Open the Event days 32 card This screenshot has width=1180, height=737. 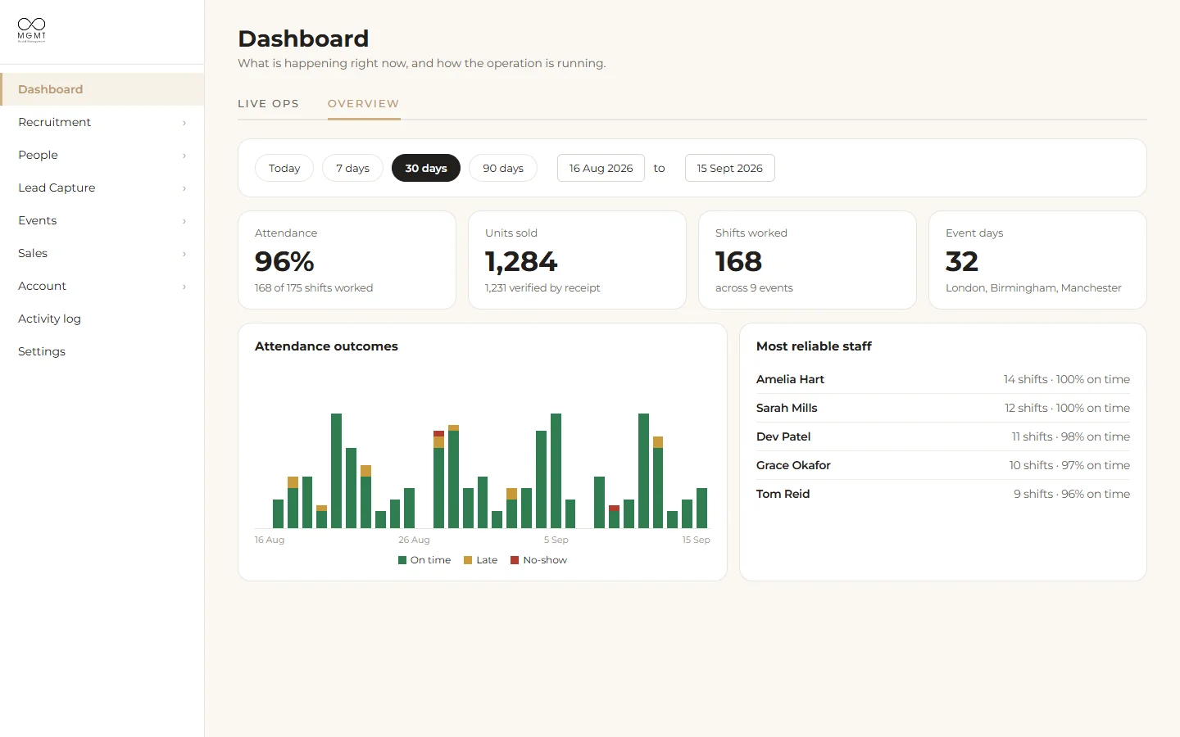pyautogui.click(x=1037, y=260)
